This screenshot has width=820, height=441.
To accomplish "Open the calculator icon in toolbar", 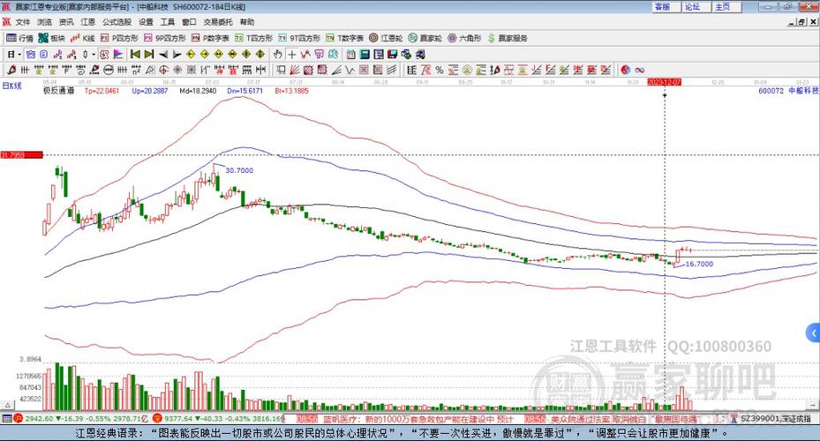I will coord(365,55).
